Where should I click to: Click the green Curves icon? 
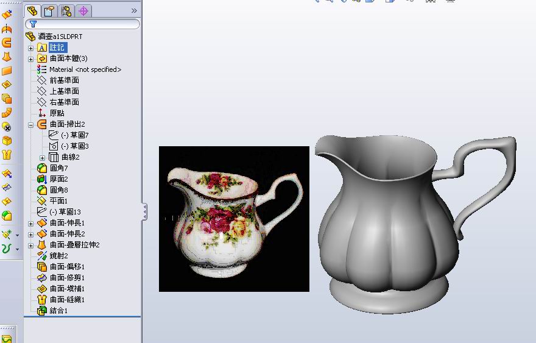pyautogui.click(x=7, y=249)
